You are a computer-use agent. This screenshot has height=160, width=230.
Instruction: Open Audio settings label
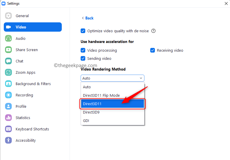coord(21,38)
